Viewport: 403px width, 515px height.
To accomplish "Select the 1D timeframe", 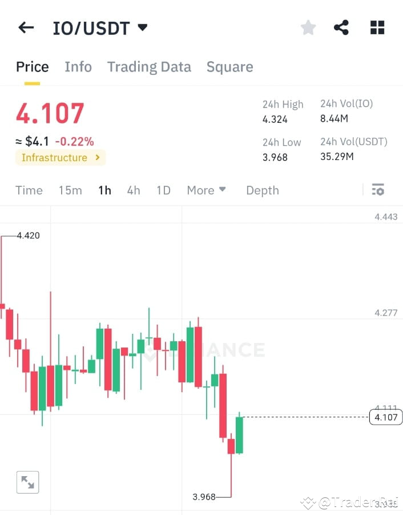I will [163, 190].
